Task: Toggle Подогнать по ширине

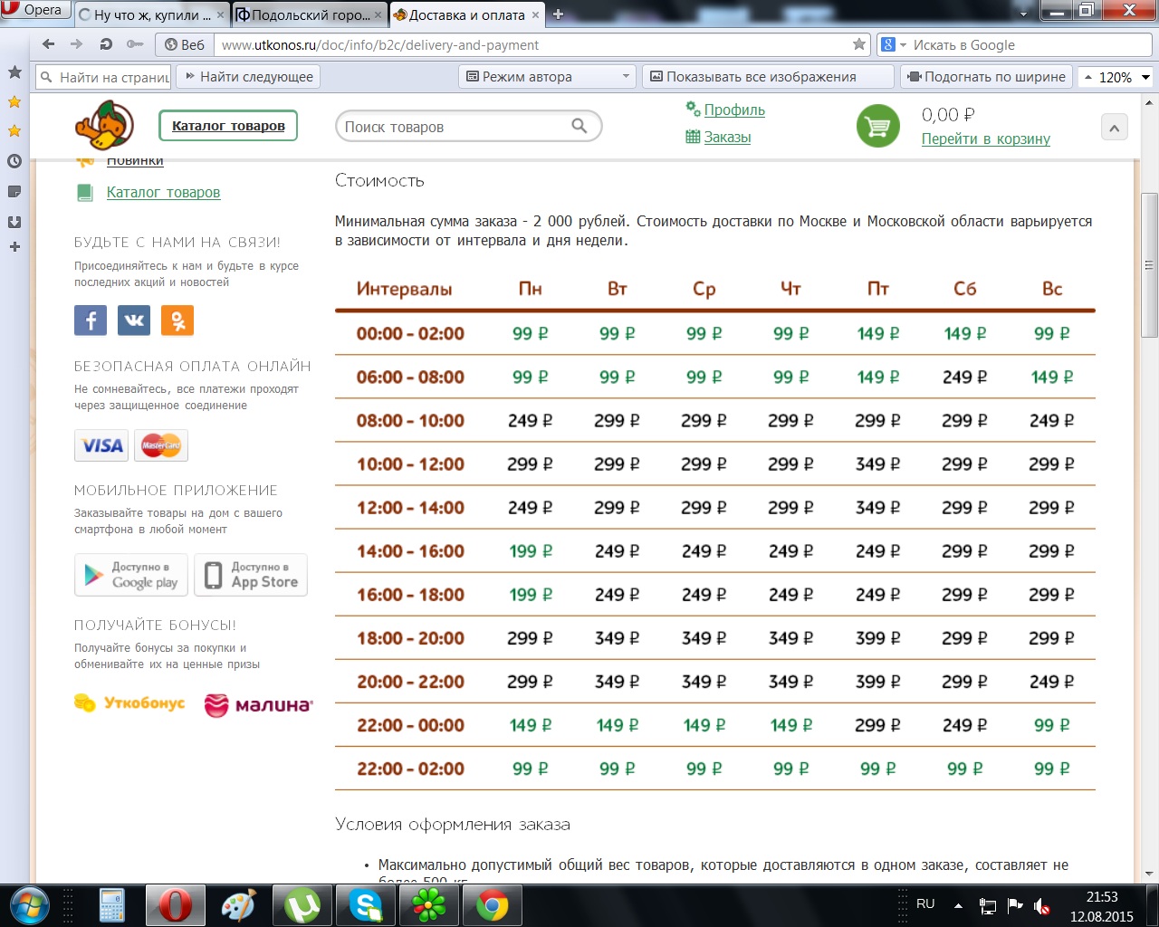Action: [986, 77]
